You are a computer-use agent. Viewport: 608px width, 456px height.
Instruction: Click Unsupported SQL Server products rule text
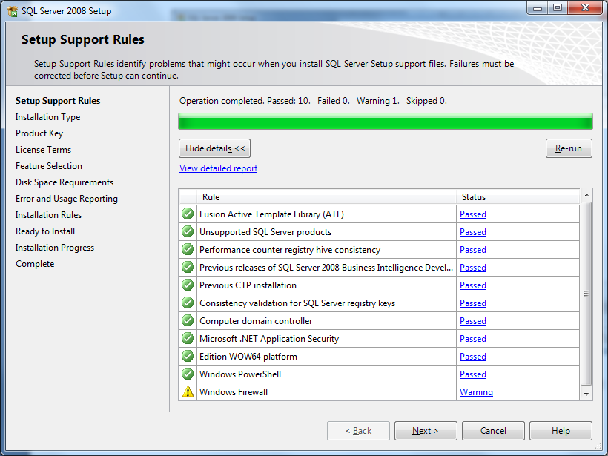[265, 232]
